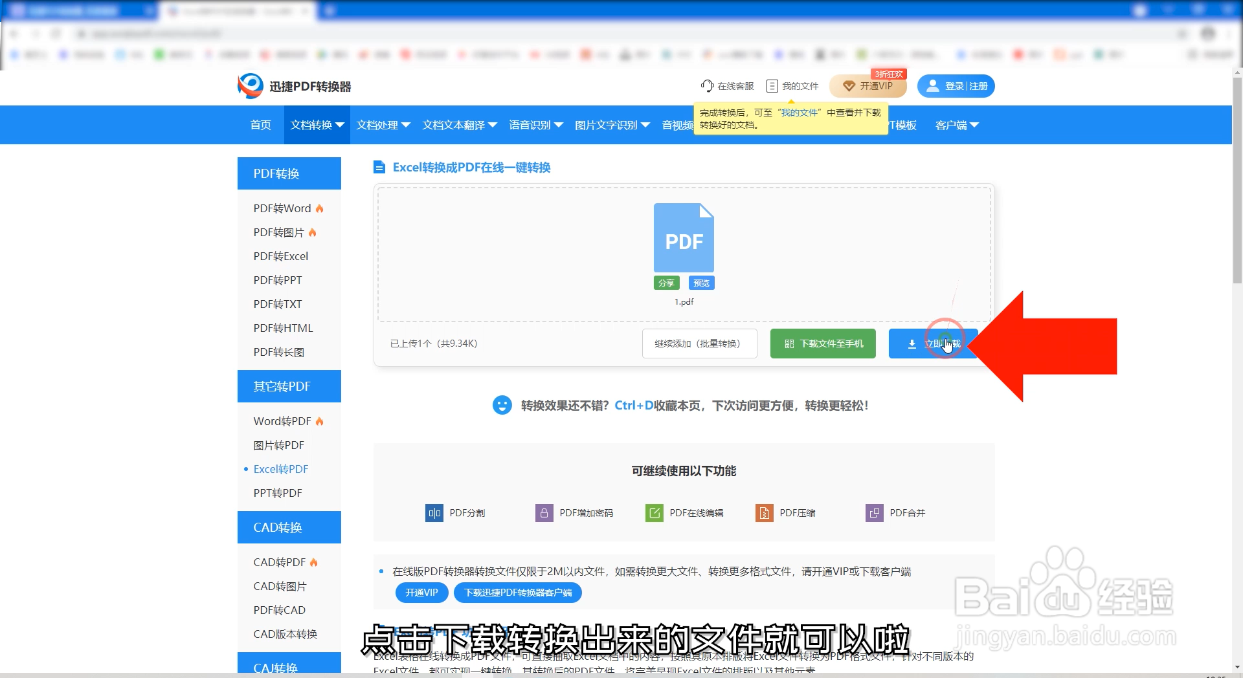
Task: Open the PDF分割 split tool icon
Action: [x=434, y=512]
